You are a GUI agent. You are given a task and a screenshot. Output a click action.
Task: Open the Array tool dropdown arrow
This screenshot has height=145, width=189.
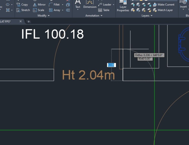[x=62, y=10]
